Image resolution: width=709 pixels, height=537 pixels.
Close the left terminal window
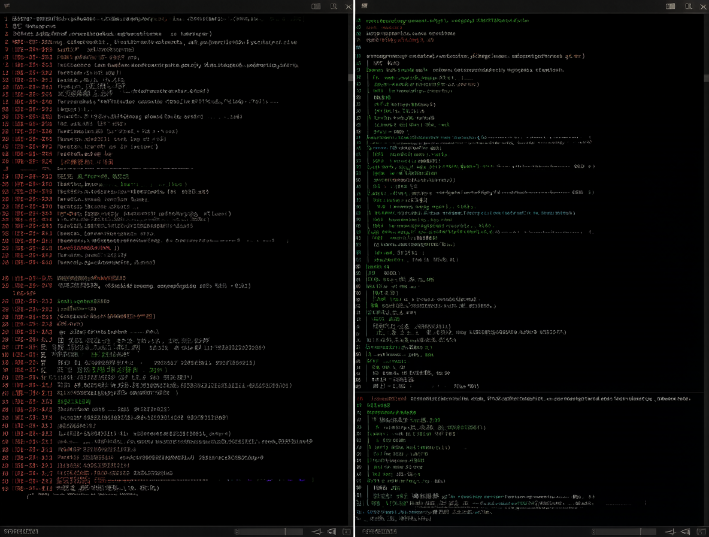348,7
